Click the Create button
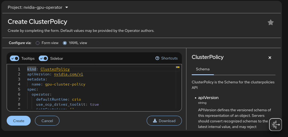 19,121
